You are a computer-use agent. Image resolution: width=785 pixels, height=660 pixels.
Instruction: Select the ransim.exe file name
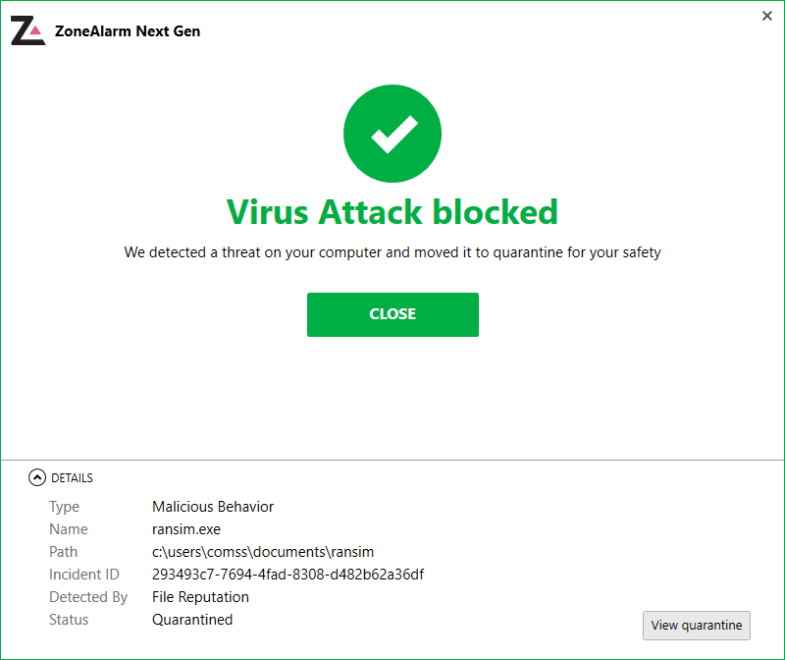coord(186,528)
